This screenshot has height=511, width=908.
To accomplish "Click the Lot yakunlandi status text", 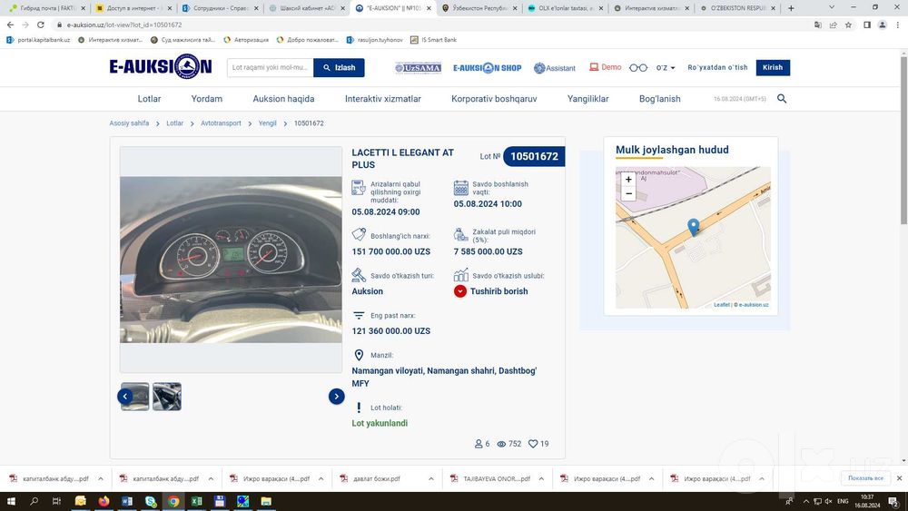I will coord(380,423).
